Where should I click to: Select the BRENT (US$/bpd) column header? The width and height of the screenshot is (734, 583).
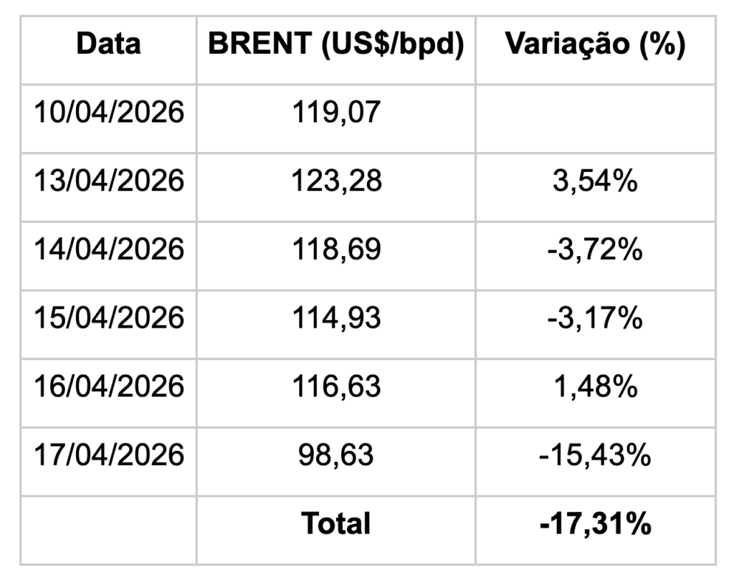click(335, 44)
